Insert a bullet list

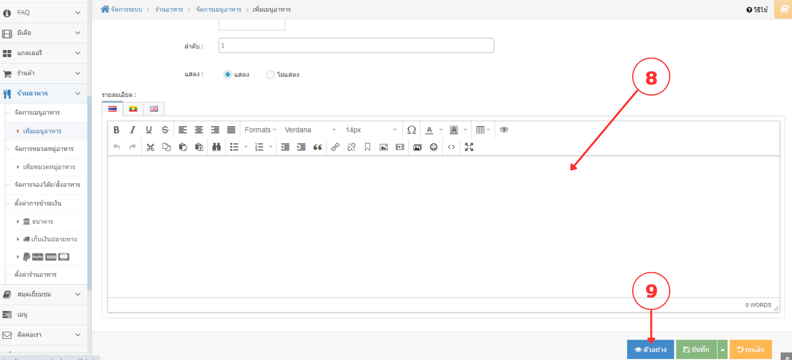tap(234, 147)
